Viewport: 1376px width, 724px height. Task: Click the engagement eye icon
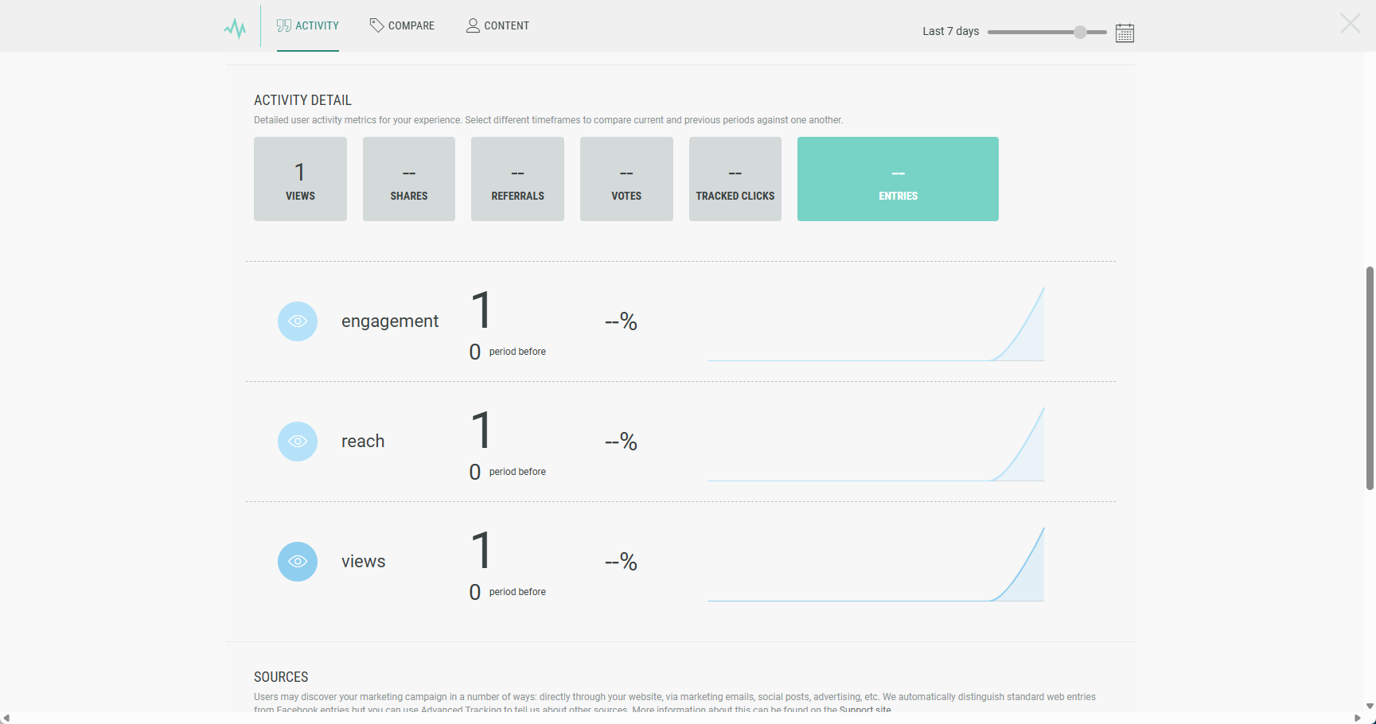(x=298, y=321)
